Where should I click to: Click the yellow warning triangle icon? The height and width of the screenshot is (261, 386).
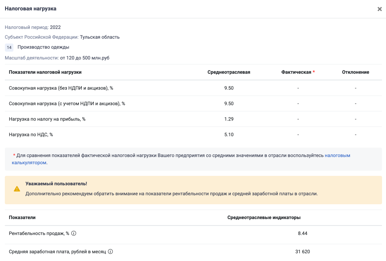click(17, 189)
